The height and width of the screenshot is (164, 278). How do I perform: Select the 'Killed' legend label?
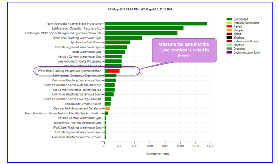pyautogui.click(x=237, y=34)
